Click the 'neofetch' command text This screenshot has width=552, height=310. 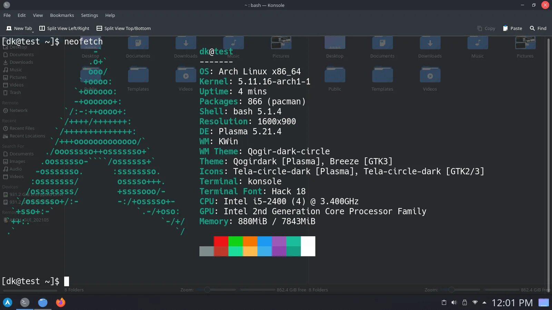click(83, 41)
